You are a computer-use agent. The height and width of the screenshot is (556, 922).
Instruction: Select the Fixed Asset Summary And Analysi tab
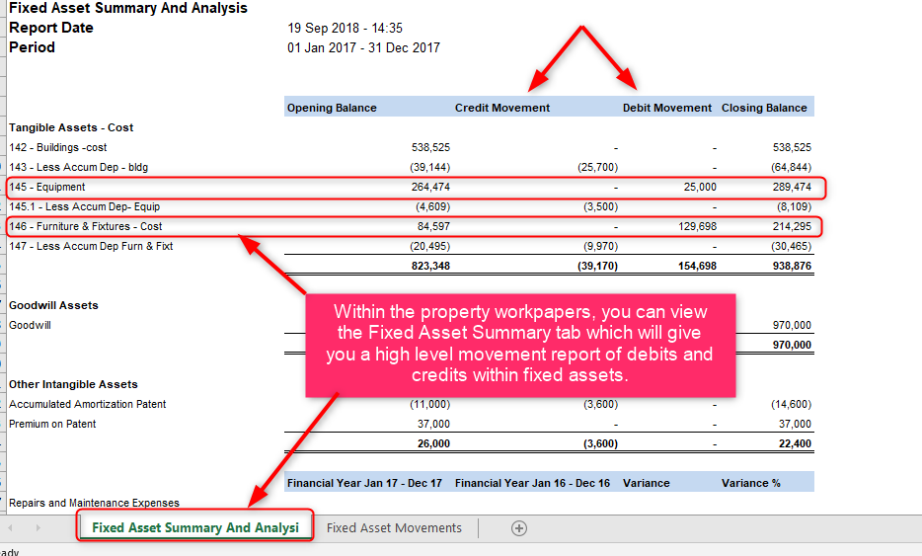tap(195, 527)
